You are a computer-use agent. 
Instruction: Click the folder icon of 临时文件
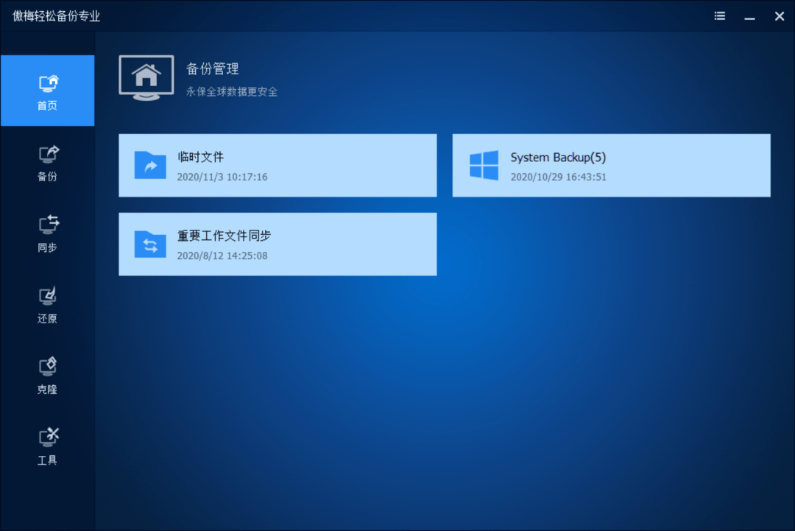coord(150,165)
